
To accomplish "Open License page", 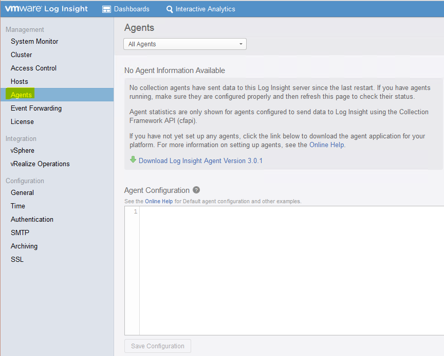I will 22,121.
